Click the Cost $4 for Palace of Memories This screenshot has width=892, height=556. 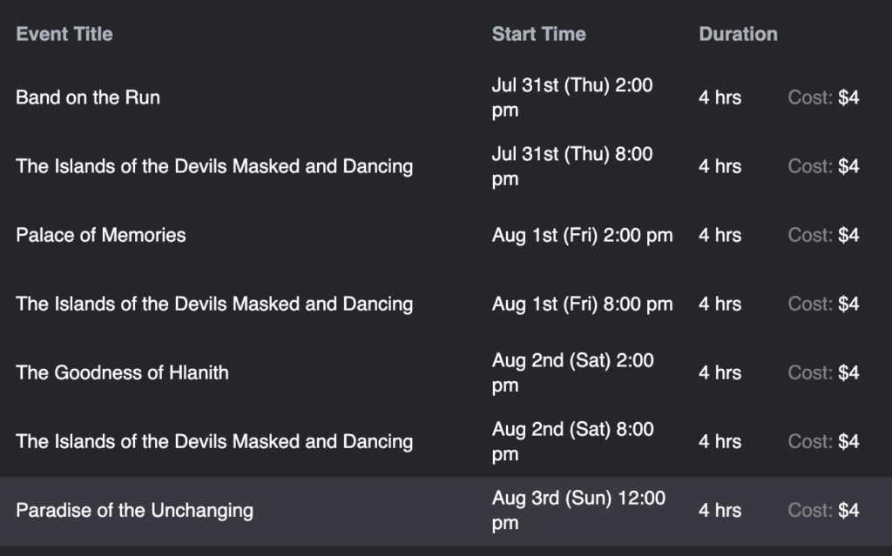(823, 235)
